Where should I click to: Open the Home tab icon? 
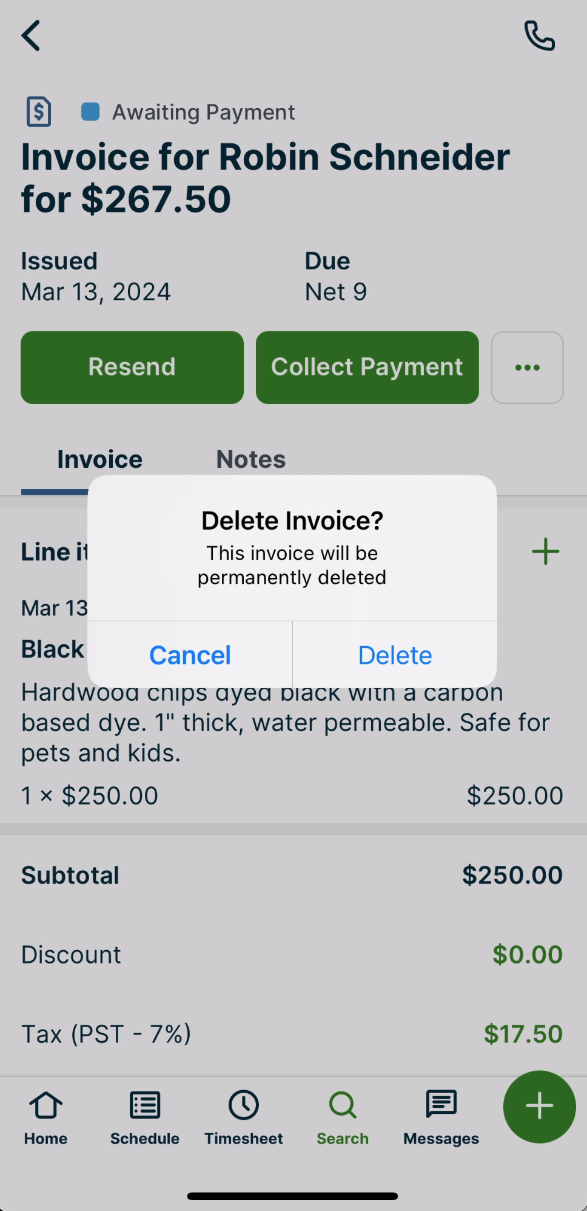tap(46, 1105)
